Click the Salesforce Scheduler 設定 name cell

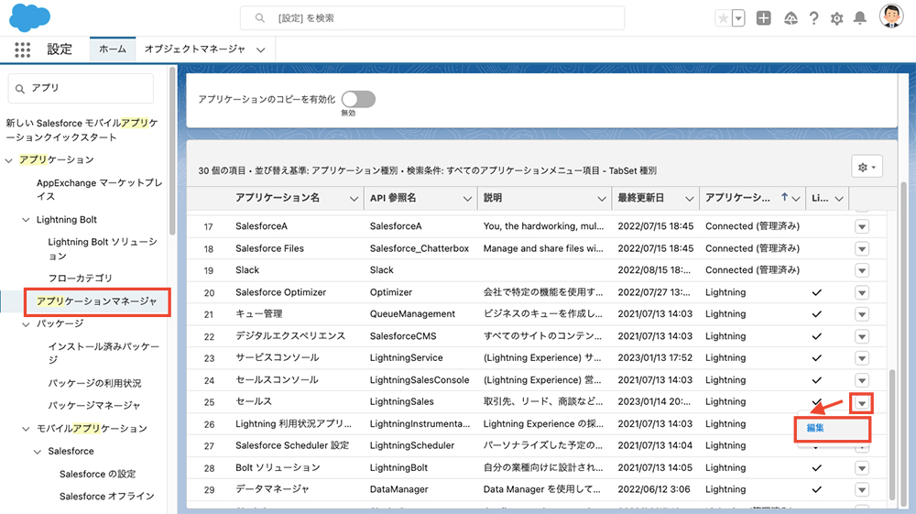(292, 445)
